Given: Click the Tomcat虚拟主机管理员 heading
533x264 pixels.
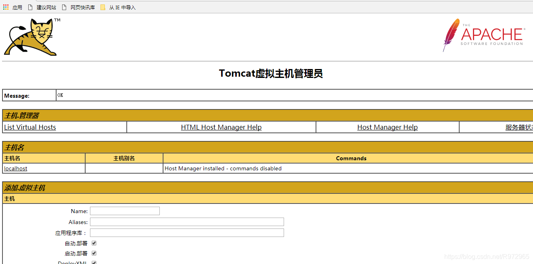Looking at the screenshot, I should click(271, 73).
